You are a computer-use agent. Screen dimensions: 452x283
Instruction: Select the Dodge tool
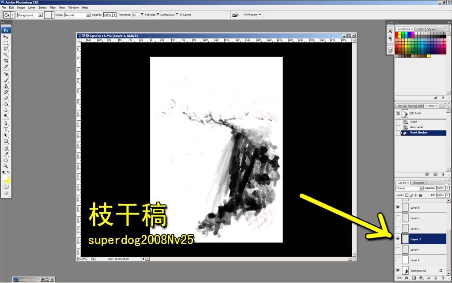click(x=6, y=116)
